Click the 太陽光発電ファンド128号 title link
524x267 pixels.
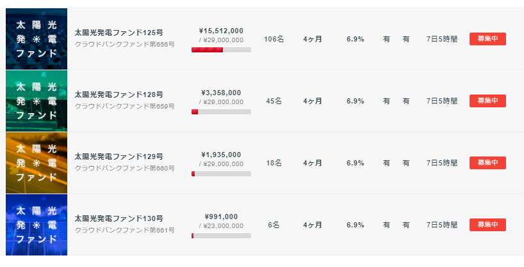[x=119, y=95]
